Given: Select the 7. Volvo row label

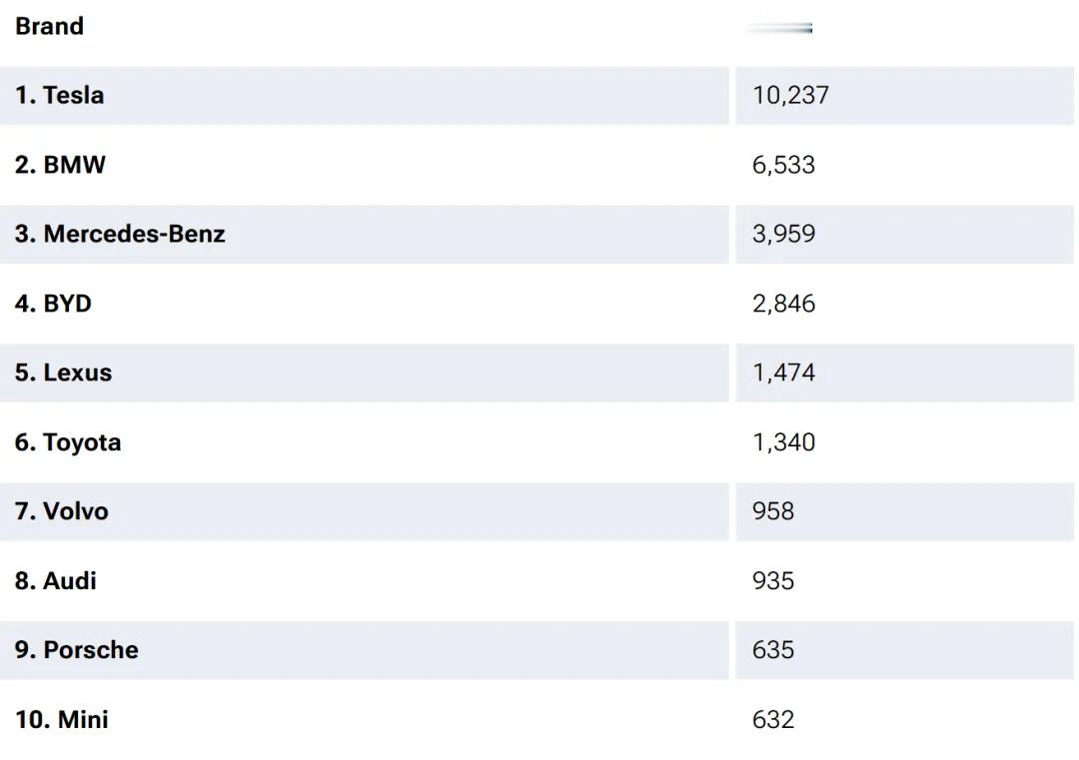Looking at the screenshot, I should pyautogui.click(x=62, y=511).
